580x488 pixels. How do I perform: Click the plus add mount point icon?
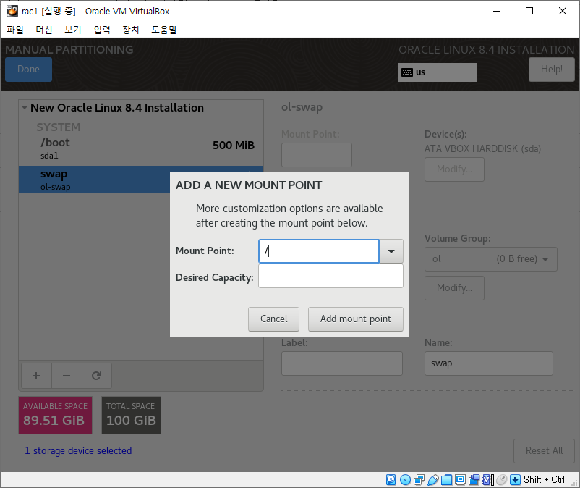[x=36, y=376]
